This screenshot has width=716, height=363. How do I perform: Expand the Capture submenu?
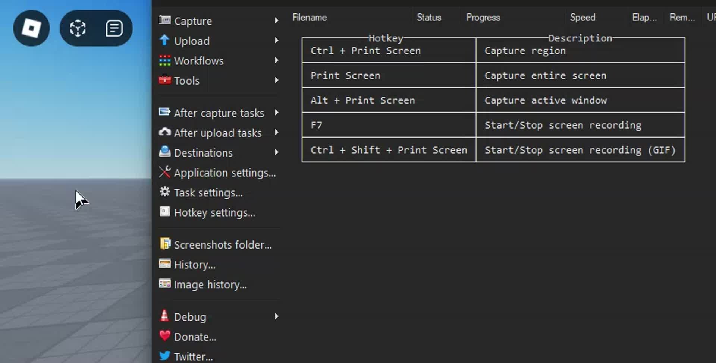(276, 20)
